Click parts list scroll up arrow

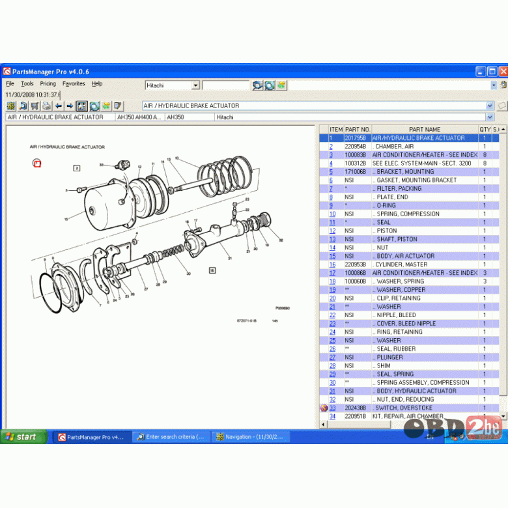503,129
